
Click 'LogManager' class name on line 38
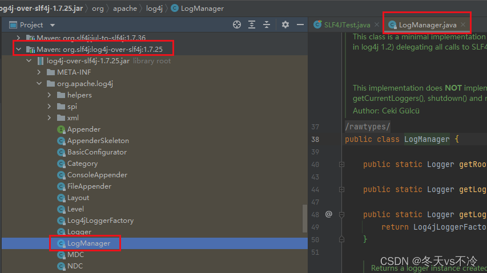coord(426,140)
